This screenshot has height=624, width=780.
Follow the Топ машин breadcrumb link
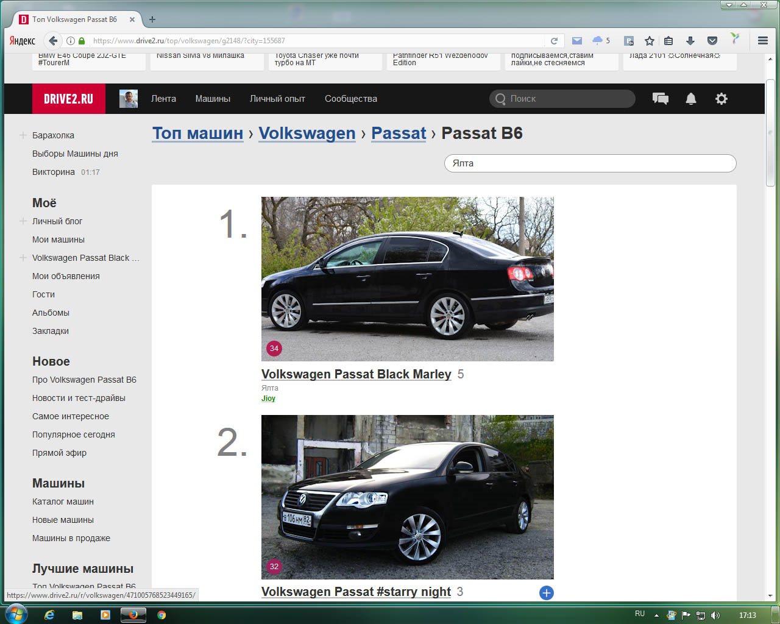tap(197, 133)
